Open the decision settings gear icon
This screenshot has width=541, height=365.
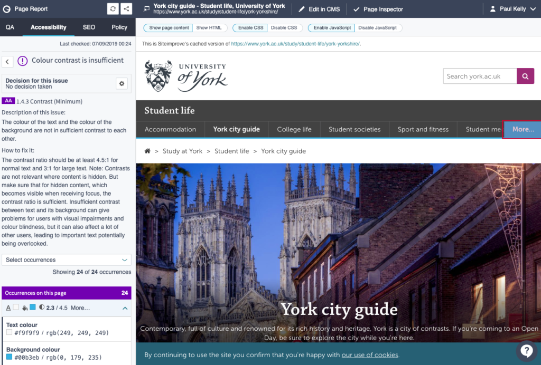(122, 83)
